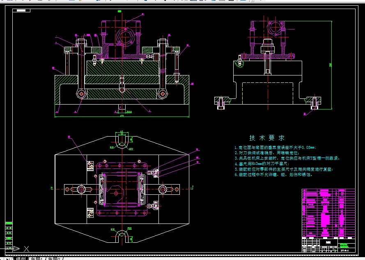The width and height of the screenshot is (365, 260).
Task: Select note 3 about 夹具在机床上安装时
Action: click(287, 158)
